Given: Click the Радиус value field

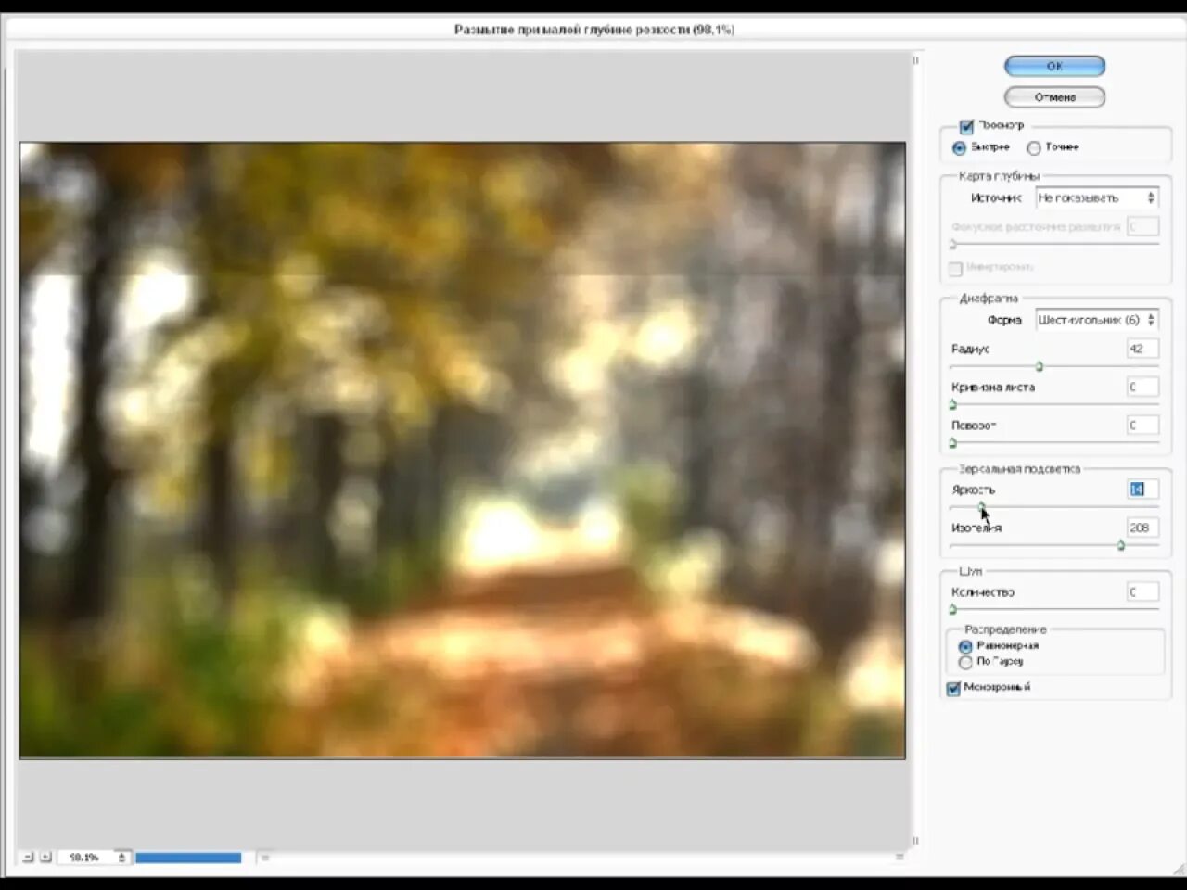Looking at the screenshot, I should [x=1142, y=349].
